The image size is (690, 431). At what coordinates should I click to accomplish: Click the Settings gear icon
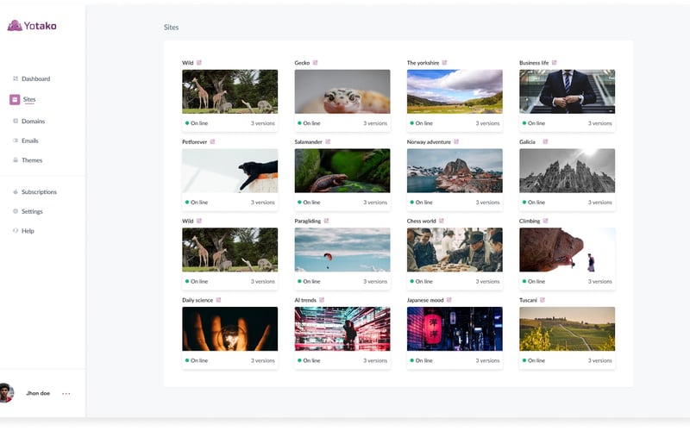16,211
